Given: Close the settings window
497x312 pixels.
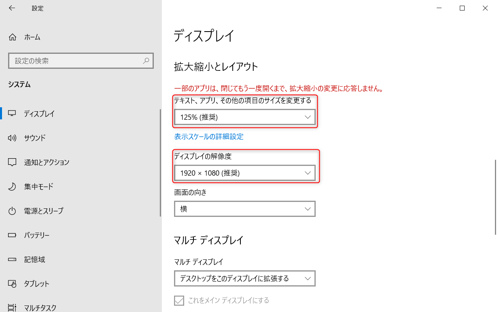Looking at the screenshot, I should point(485,8).
